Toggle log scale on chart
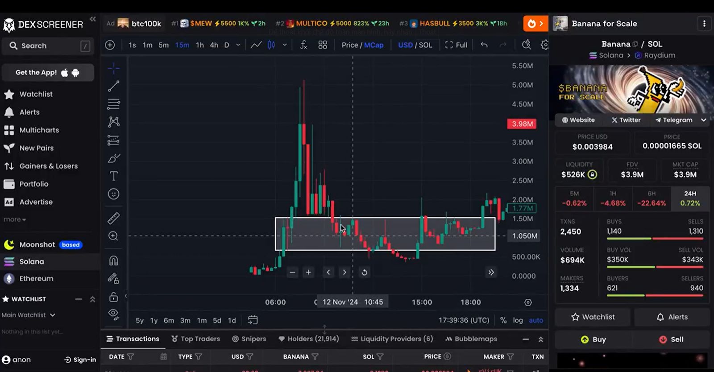The image size is (714, 372). tap(518, 320)
